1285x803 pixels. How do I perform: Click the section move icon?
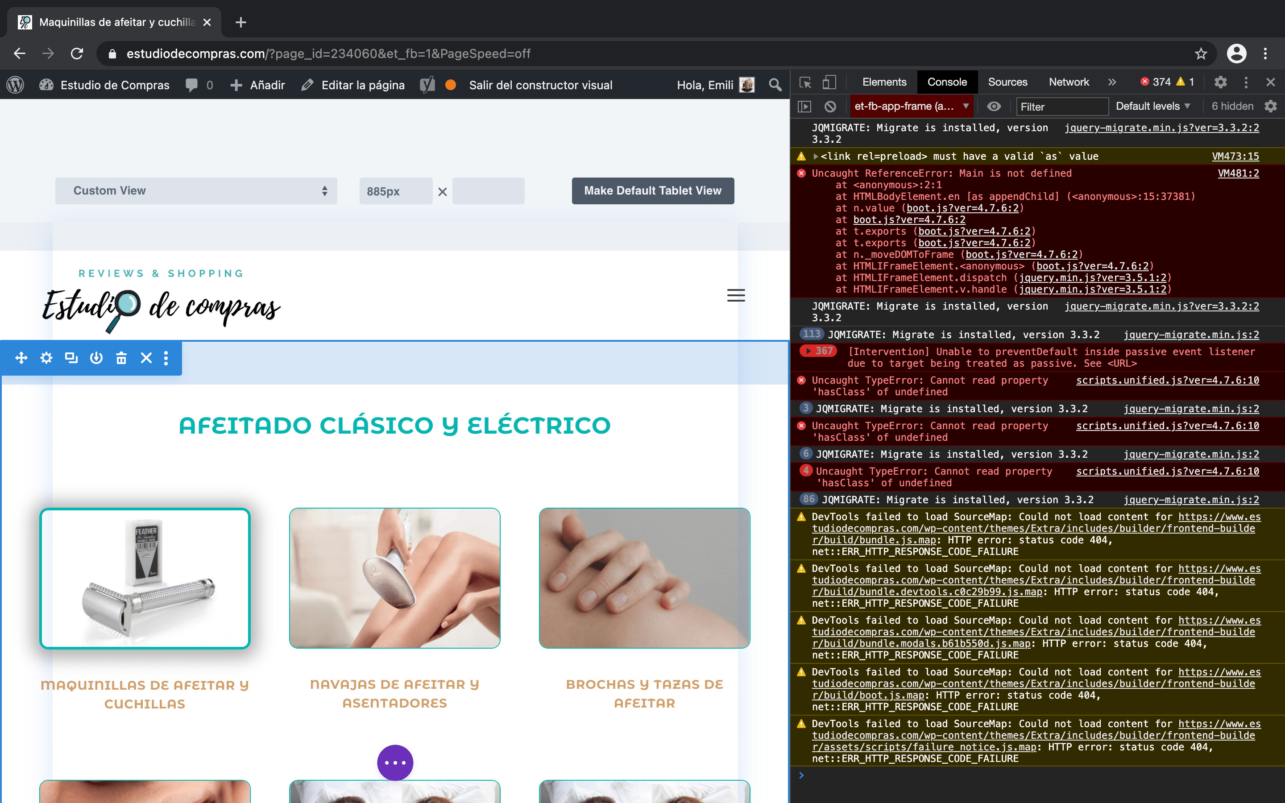point(21,358)
